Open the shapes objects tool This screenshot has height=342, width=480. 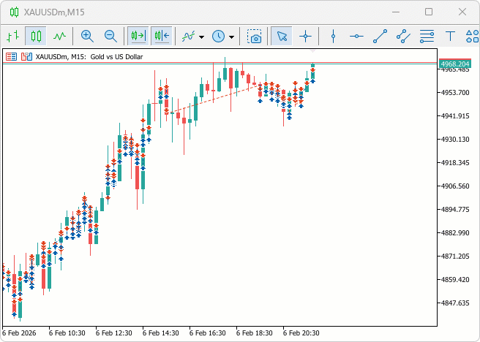[473, 36]
